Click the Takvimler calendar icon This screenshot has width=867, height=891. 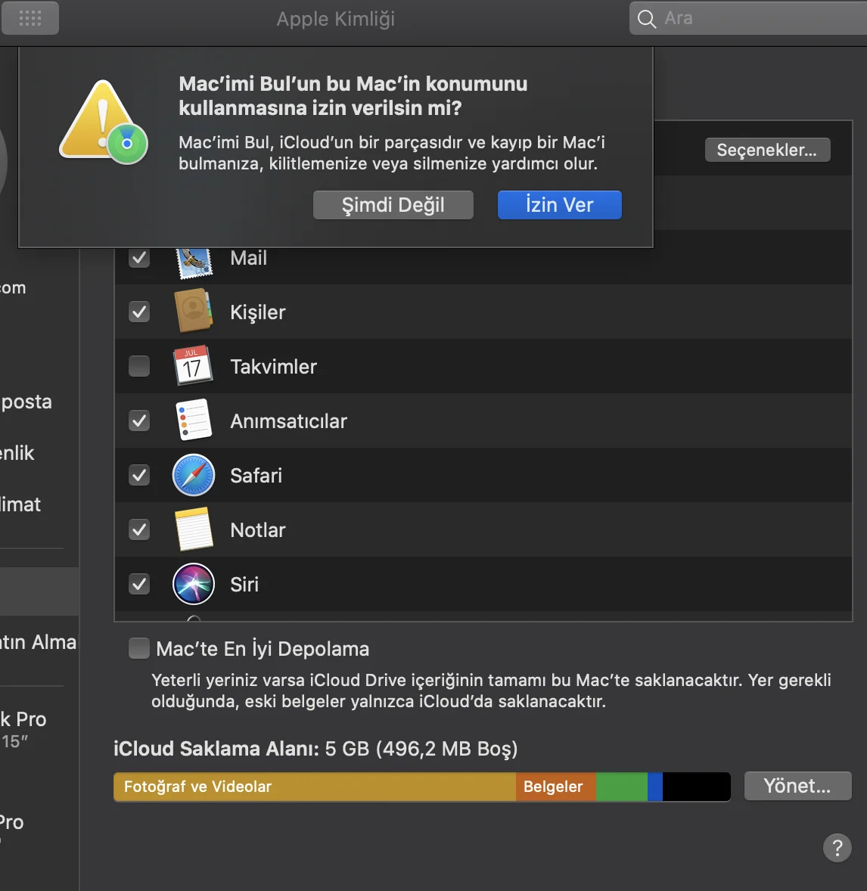point(192,366)
